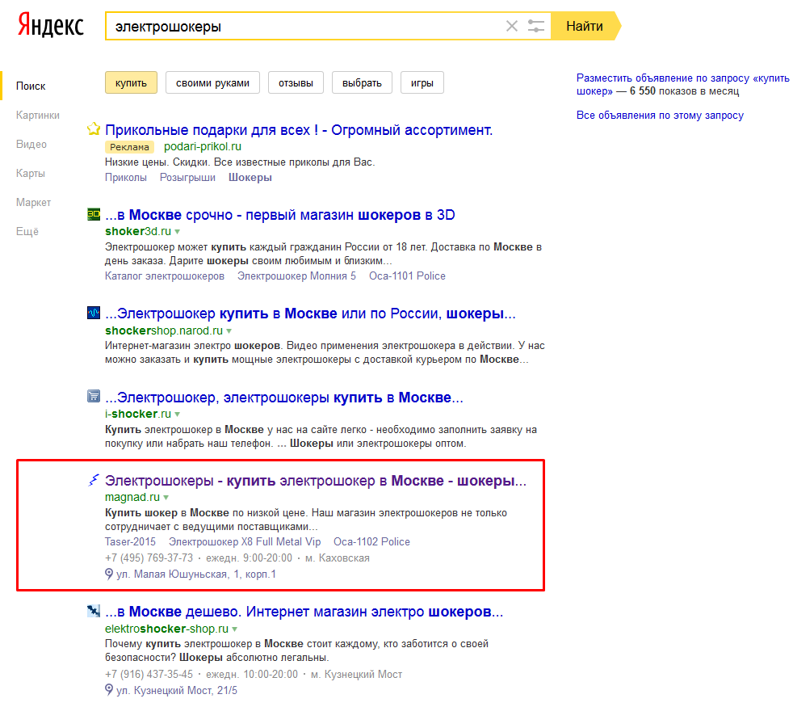Click map pin next to Кузнецкий Мост address
Screen dimensions: 793x707
pyautogui.click(x=109, y=690)
